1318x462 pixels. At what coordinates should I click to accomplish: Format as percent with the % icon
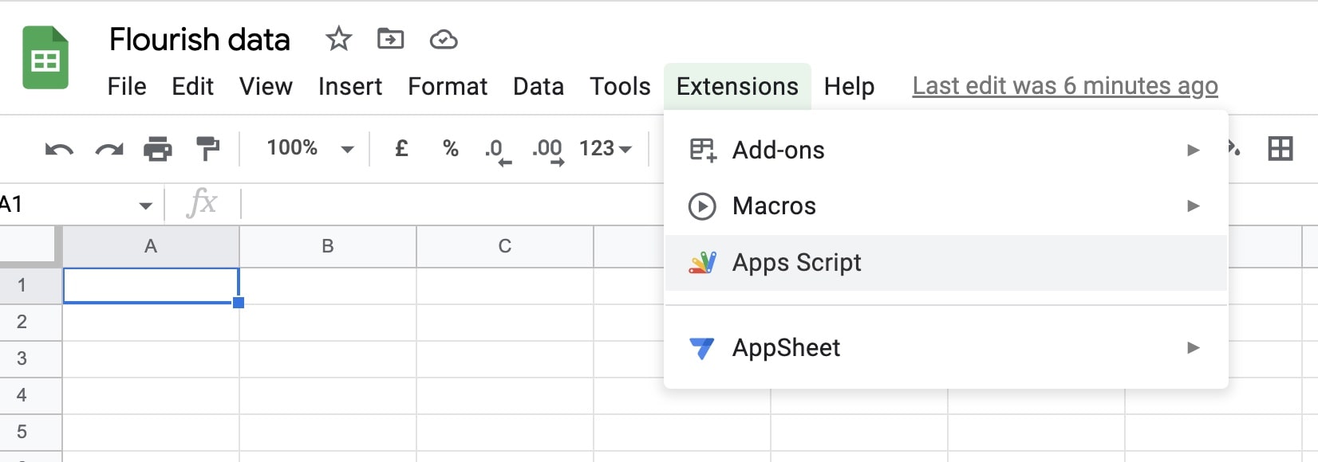[x=451, y=148]
